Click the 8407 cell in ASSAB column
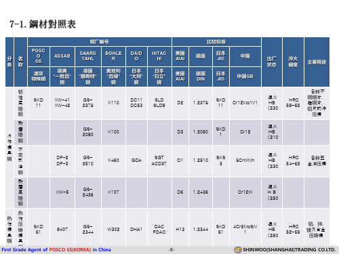This screenshot has width=339, height=254. (x=62, y=229)
